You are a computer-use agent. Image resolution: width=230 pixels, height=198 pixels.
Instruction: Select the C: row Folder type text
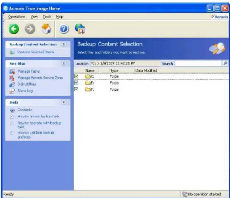coord(115,76)
